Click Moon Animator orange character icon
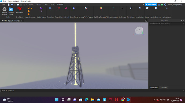Screen dimensions: 185x103 29,14
